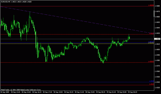Click the 28 Sep 16:25 time label
161x94 pixels.
(37, 92)
